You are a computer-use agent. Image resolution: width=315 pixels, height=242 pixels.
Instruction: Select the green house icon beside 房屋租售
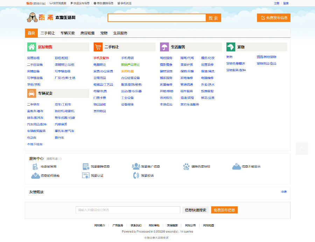click(31, 47)
